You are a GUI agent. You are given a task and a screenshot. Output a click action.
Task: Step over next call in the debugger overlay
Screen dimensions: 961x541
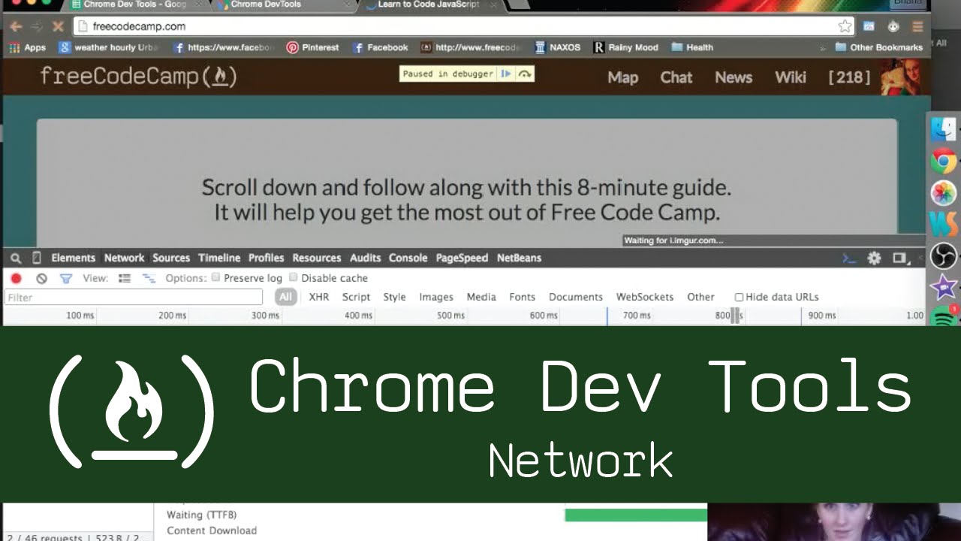(x=525, y=74)
